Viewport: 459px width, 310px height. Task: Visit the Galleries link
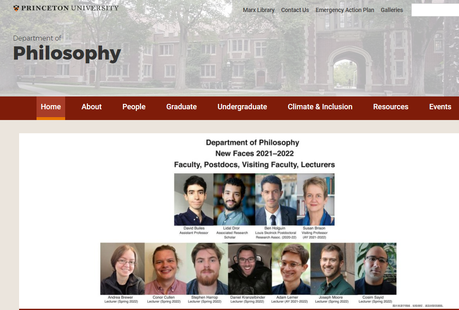coord(392,10)
